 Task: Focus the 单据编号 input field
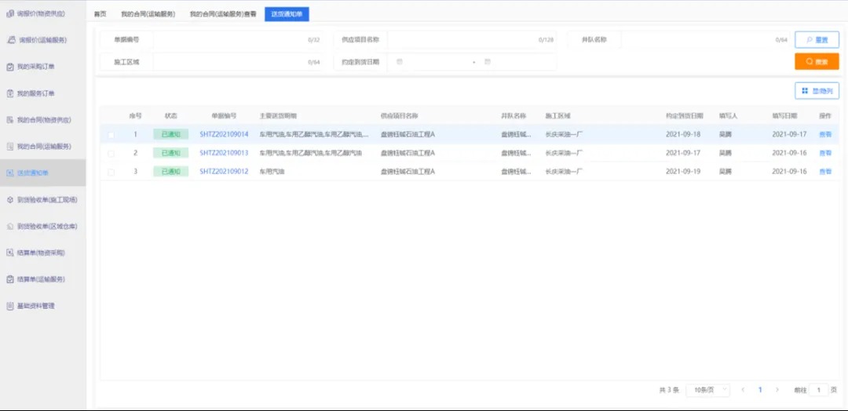click(237, 39)
